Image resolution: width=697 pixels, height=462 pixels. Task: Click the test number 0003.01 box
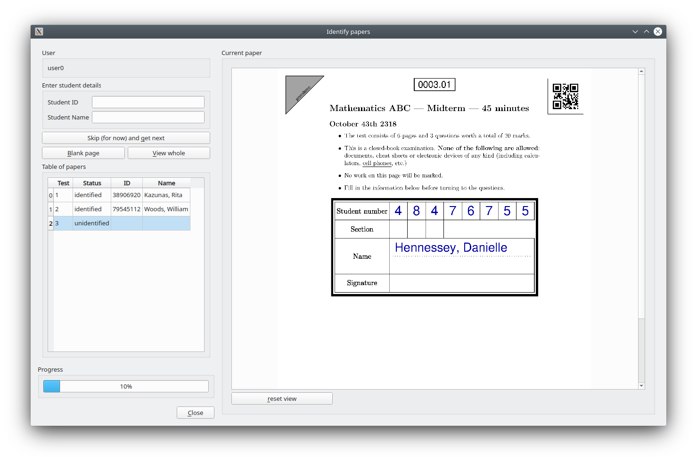coord(435,85)
